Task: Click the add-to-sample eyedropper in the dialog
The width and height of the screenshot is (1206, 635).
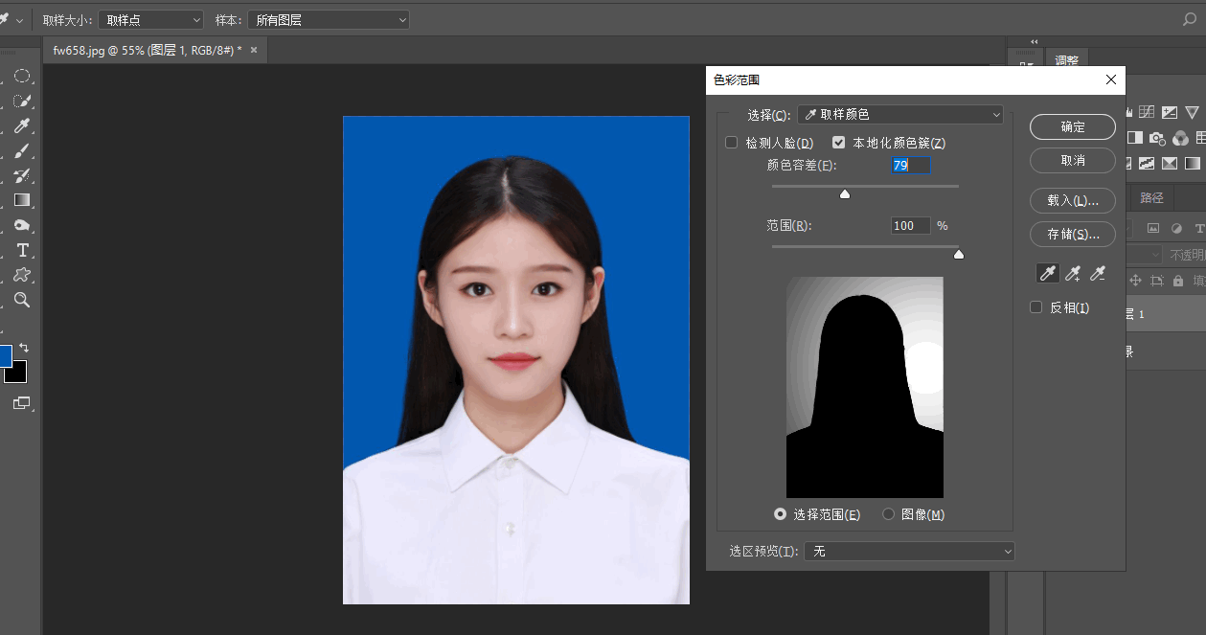Action: click(x=1072, y=273)
